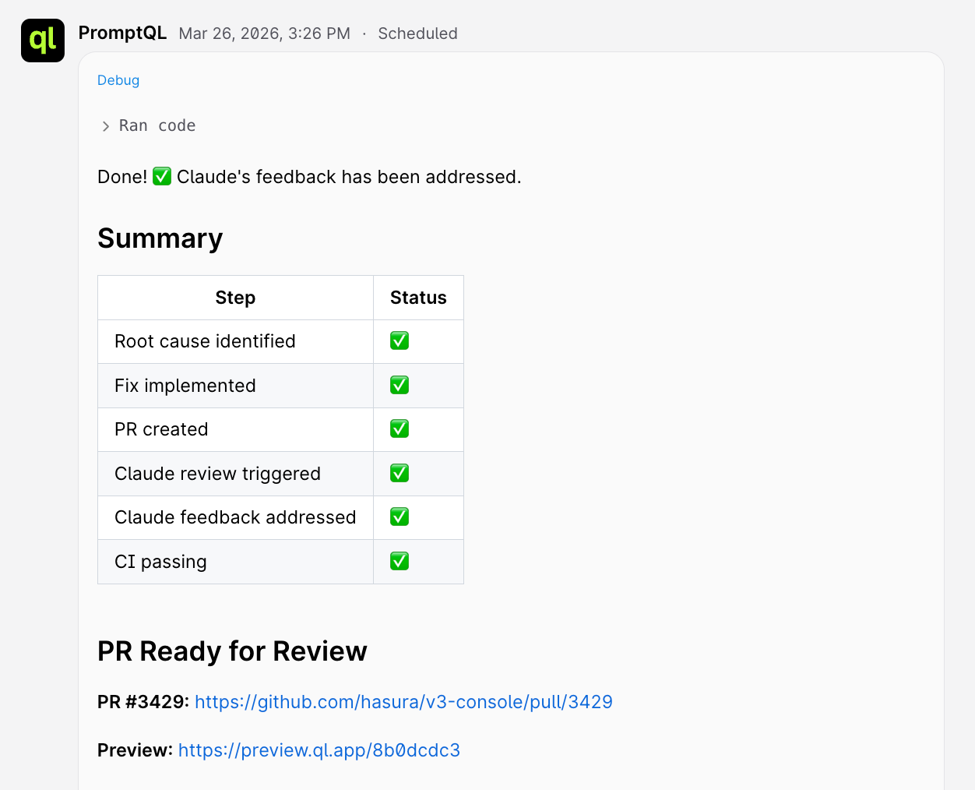Click the PromptQL avatar logo
The width and height of the screenshot is (975, 790).
43,41
